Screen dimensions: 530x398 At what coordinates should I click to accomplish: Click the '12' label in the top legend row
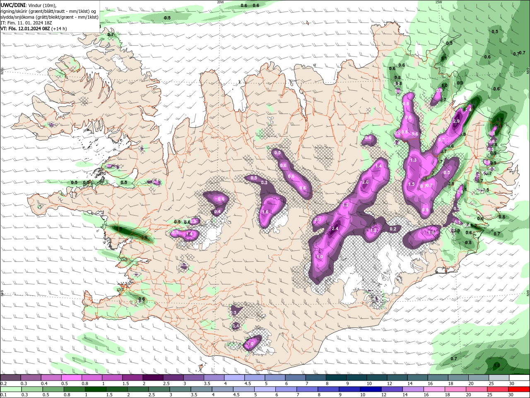389,383
